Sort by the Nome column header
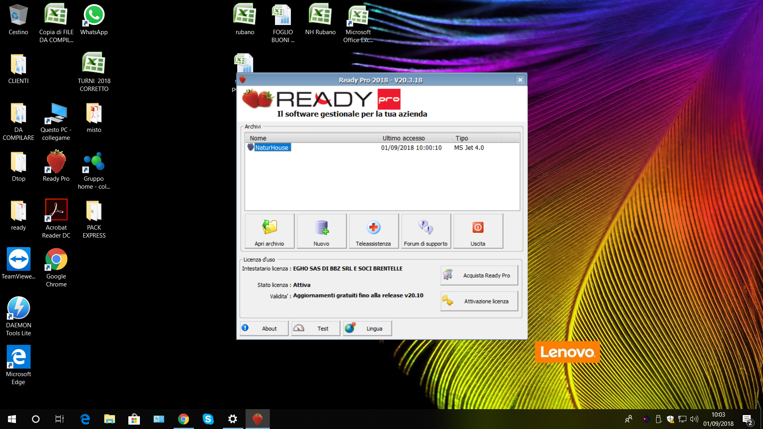This screenshot has height=429, width=763. click(x=312, y=138)
